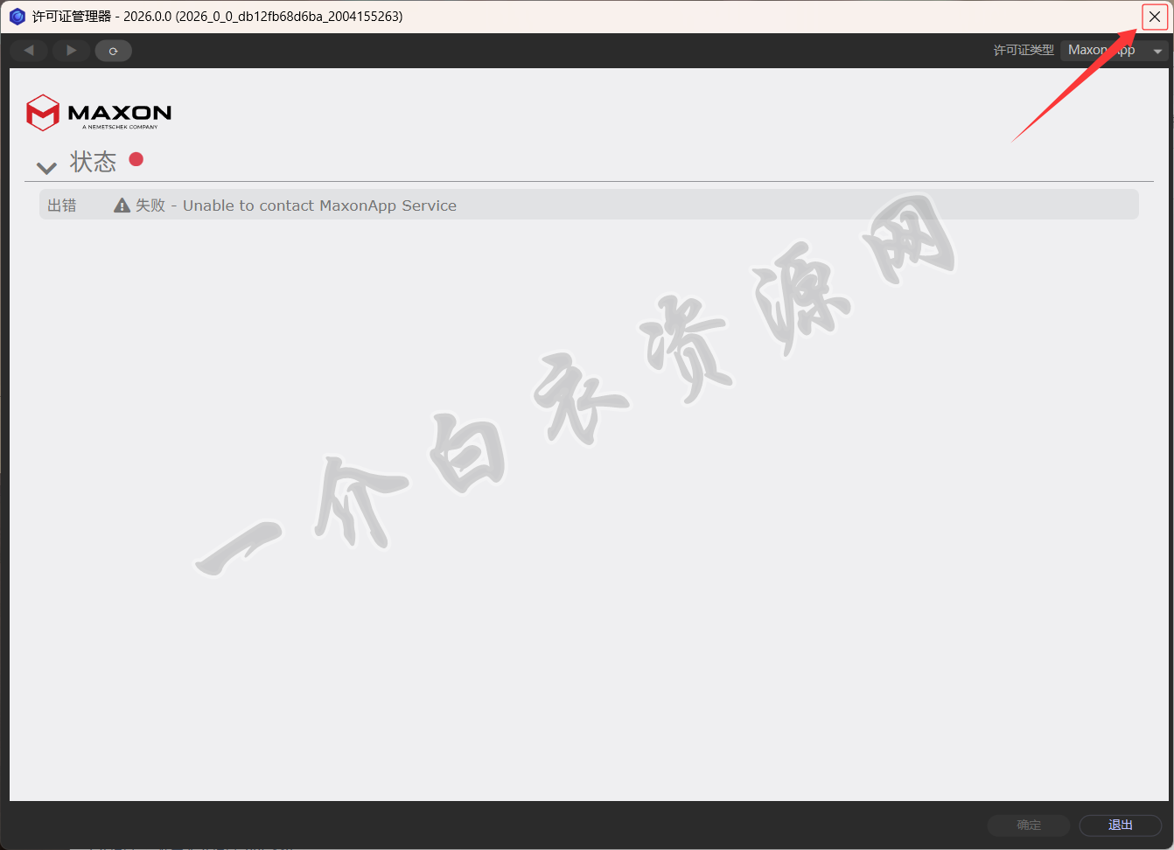Screen dimensions: 1174x850
Task: Click the blue app icon in title bar
Action: coord(17,17)
